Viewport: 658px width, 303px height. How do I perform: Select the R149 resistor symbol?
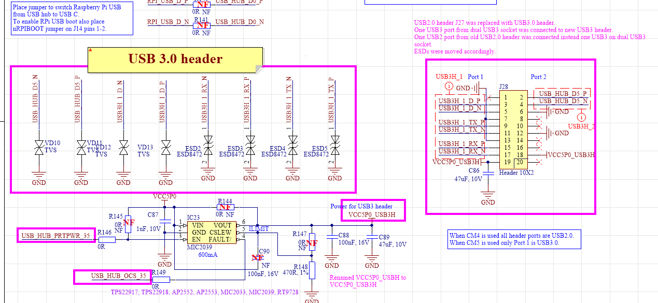pos(161,280)
